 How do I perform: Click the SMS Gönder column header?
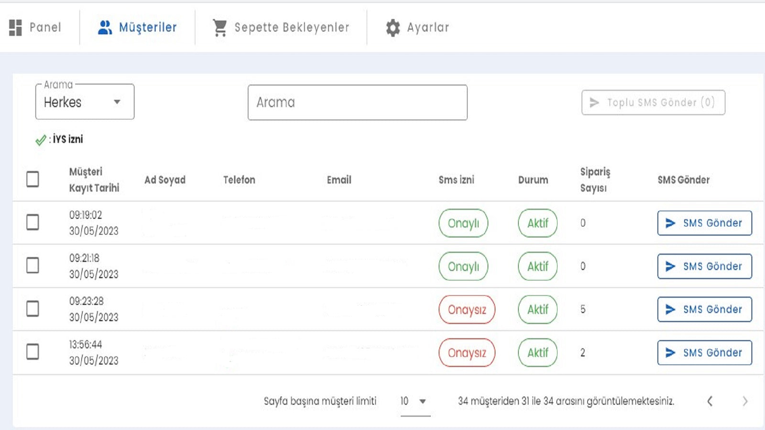tap(684, 180)
